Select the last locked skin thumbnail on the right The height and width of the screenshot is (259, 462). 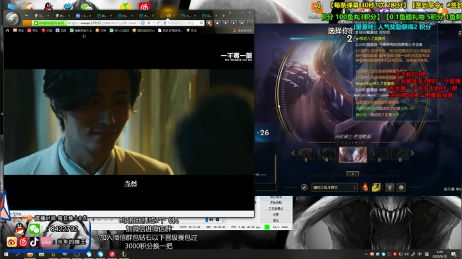point(400,155)
